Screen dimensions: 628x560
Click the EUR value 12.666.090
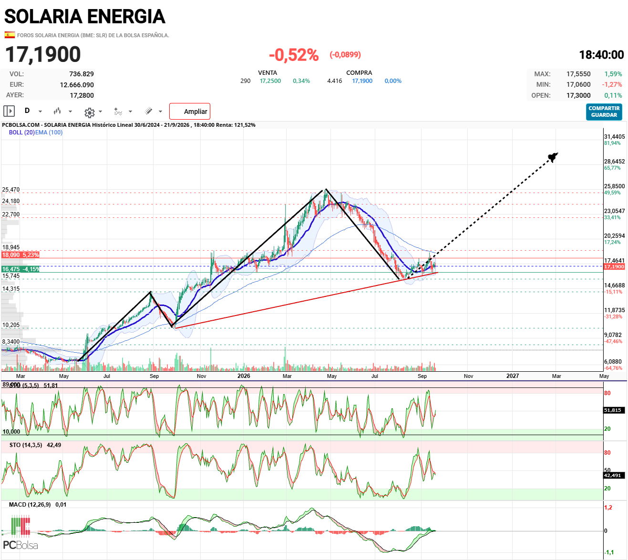pyautogui.click(x=77, y=85)
